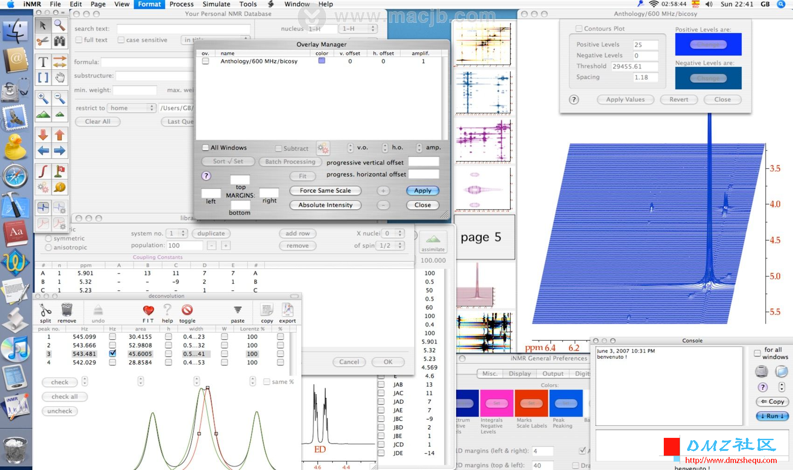
Task: Click the double arrows tool in palette
Action: click(60, 61)
